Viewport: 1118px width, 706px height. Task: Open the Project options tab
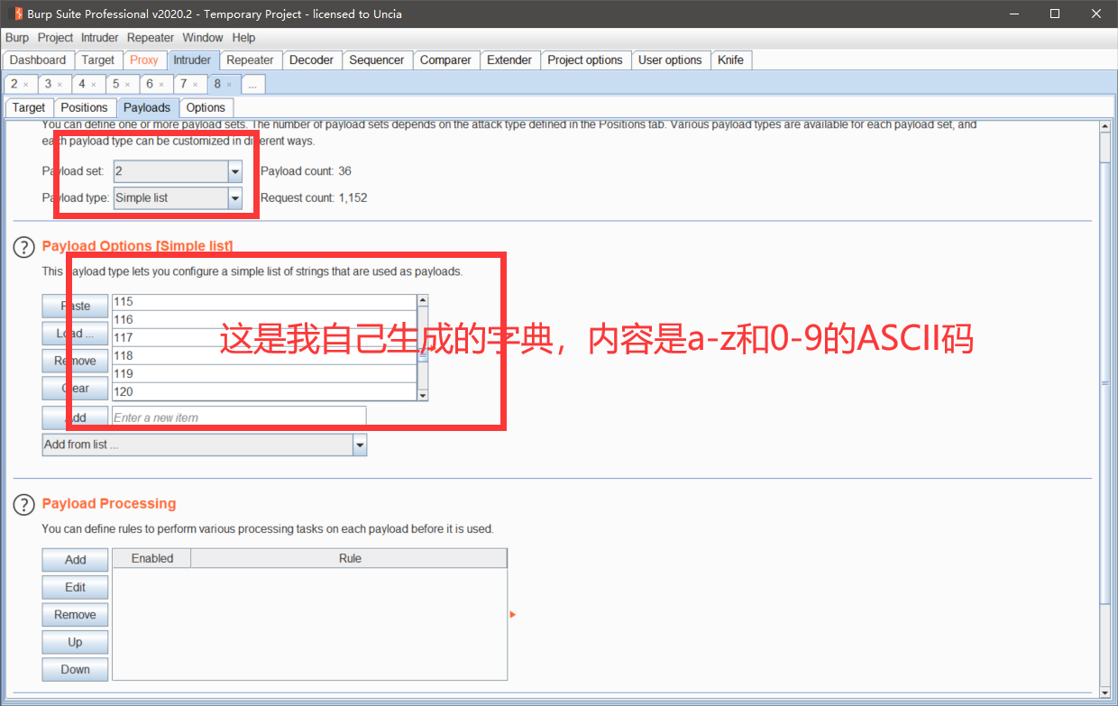click(x=585, y=60)
